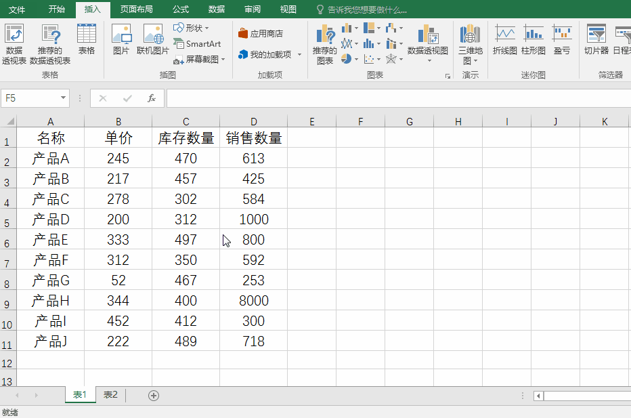Select cell with value 1000
The width and height of the screenshot is (631, 418).
point(253,219)
